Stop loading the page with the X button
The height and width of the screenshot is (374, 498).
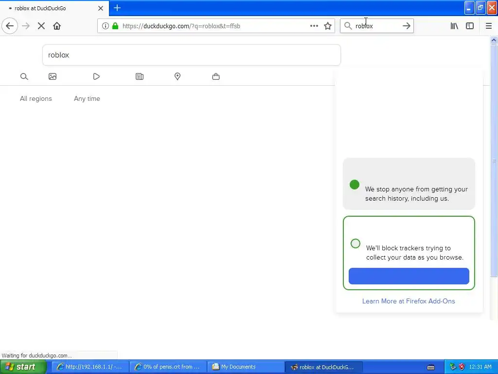tap(41, 26)
